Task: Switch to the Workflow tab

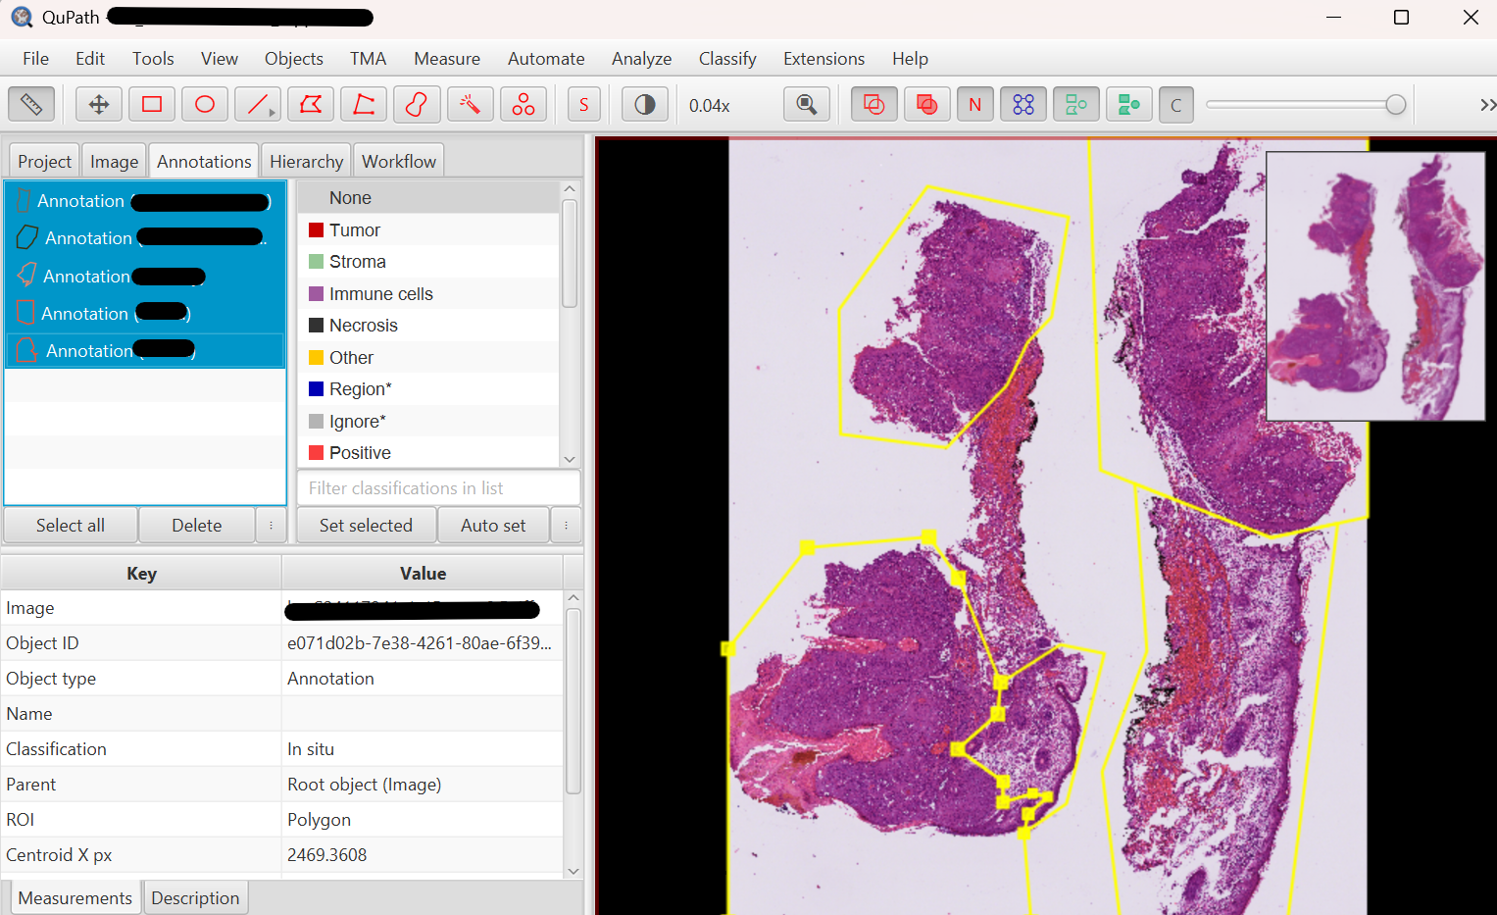Action: point(399,161)
